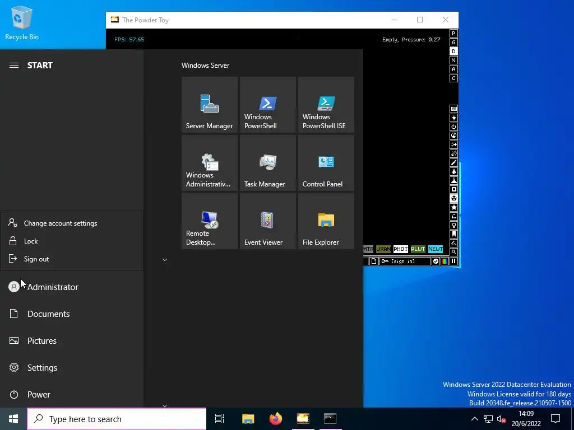The width and height of the screenshot is (574, 430).
Task: Open Event Viewer tile
Action: [x=267, y=221]
